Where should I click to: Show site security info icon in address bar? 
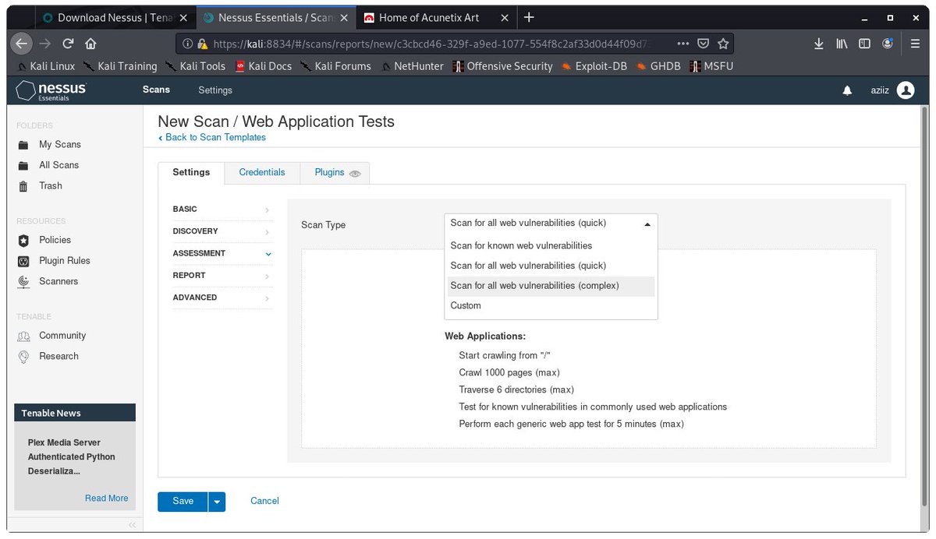188,44
